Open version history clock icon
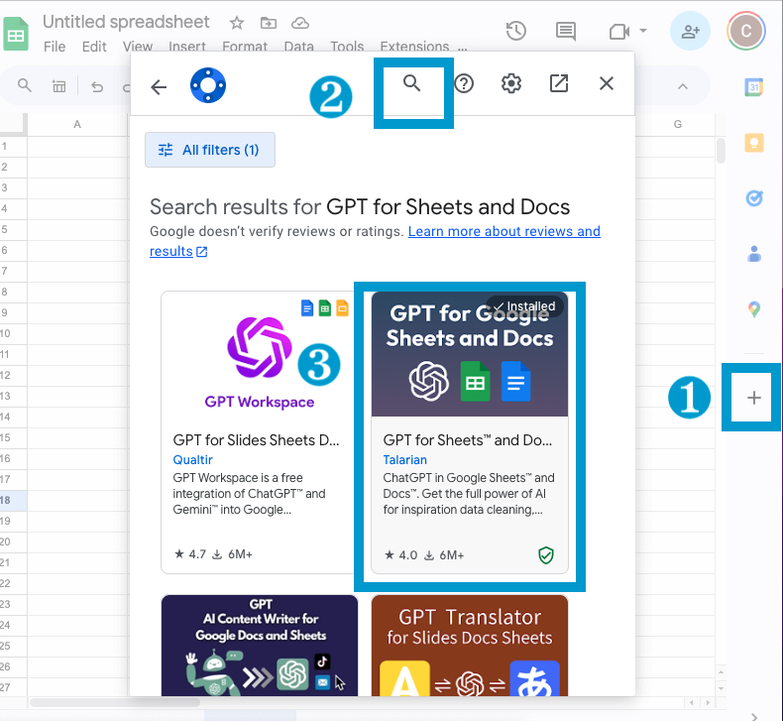Image resolution: width=783 pixels, height=721 pixels. tap(515, 31)
